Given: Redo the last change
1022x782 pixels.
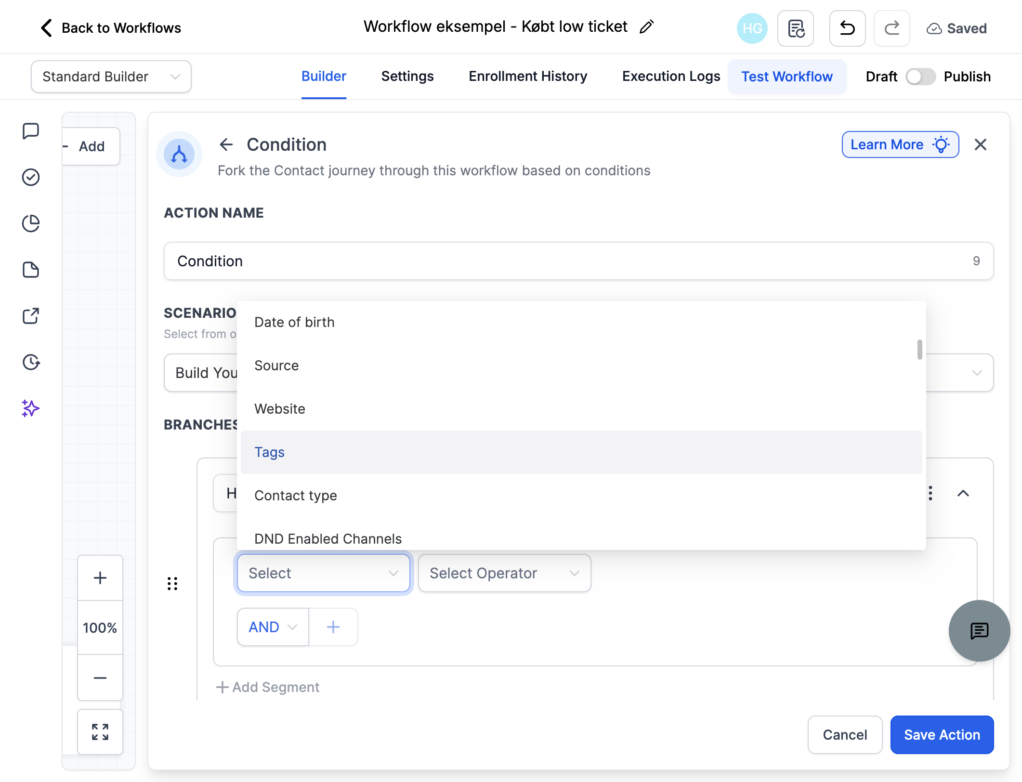Looking at the screenshot, I should point(891,28).
